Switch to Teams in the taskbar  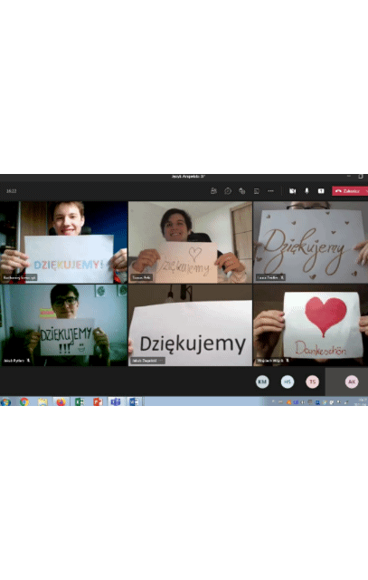point(116,401)
